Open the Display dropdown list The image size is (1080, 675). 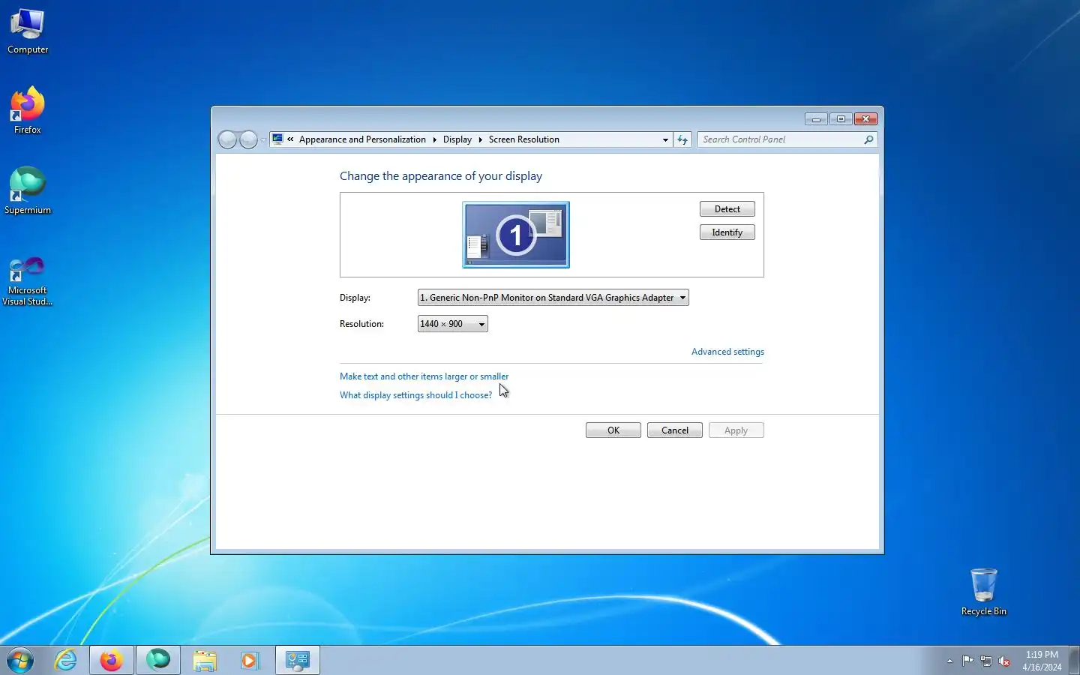(x=553, y=298)
